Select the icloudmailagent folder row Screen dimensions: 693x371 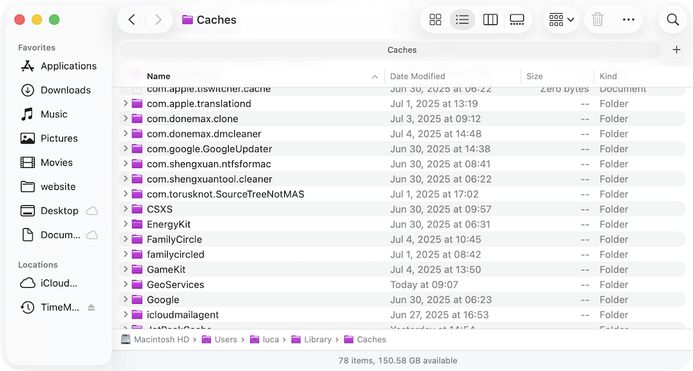point(402,314)
